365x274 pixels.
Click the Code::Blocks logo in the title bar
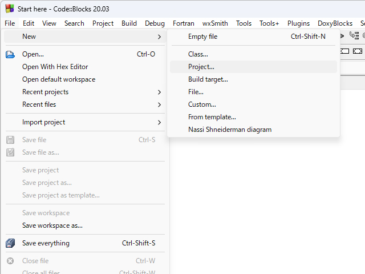click(x=10, y=9)
